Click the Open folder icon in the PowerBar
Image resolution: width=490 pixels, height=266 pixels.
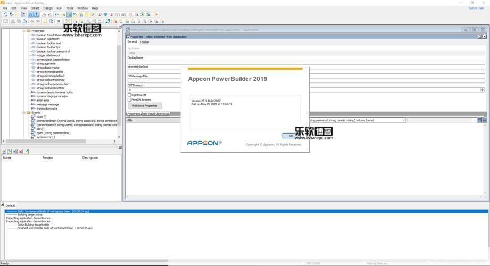pos(17,14)
